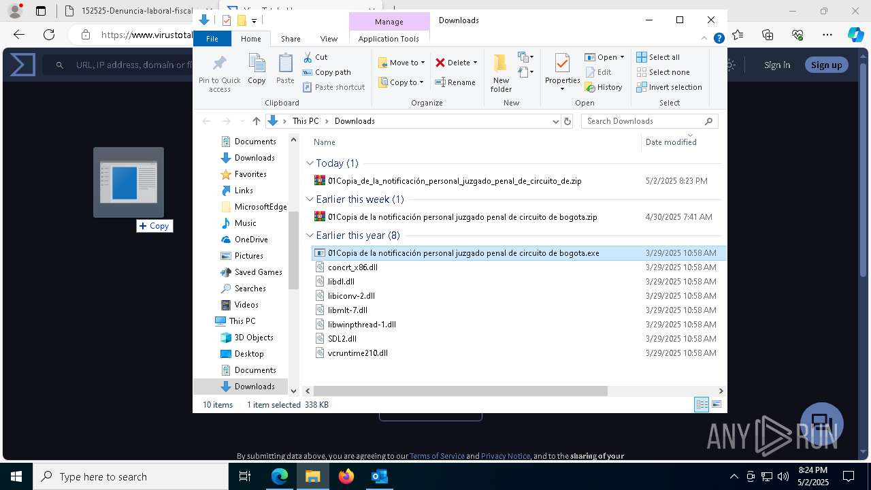Create a New folder
Viewport: 871px width, 490px height.
click(501, 73)
